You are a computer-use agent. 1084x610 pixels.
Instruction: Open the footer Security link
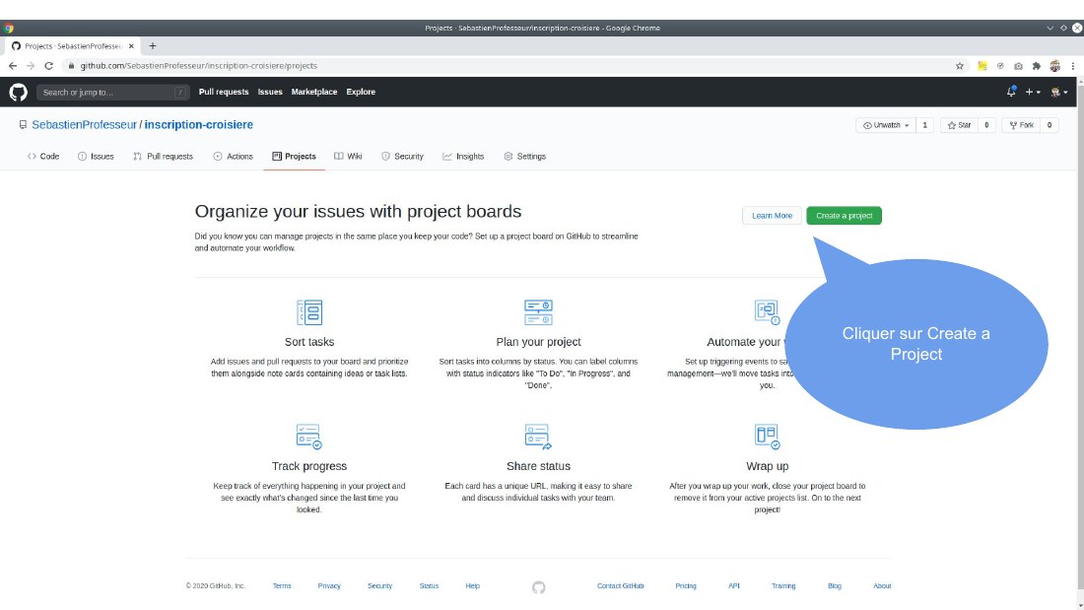coord(379,585)
